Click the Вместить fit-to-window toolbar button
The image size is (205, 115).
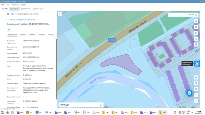[x=14, y=9]
